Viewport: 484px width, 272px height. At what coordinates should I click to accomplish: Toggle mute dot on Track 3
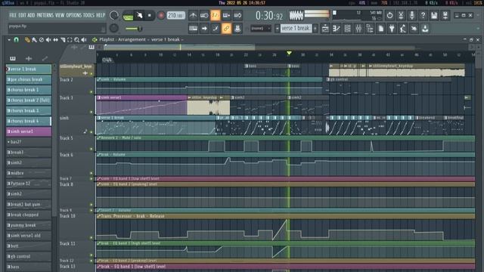[91, 112]
